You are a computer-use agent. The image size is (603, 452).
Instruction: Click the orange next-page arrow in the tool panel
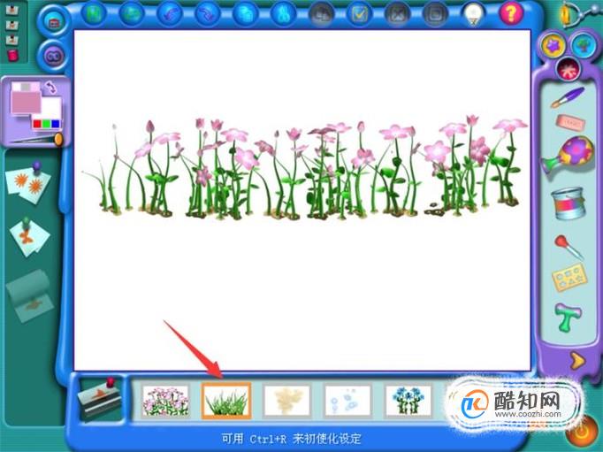[x=576, y=361]
